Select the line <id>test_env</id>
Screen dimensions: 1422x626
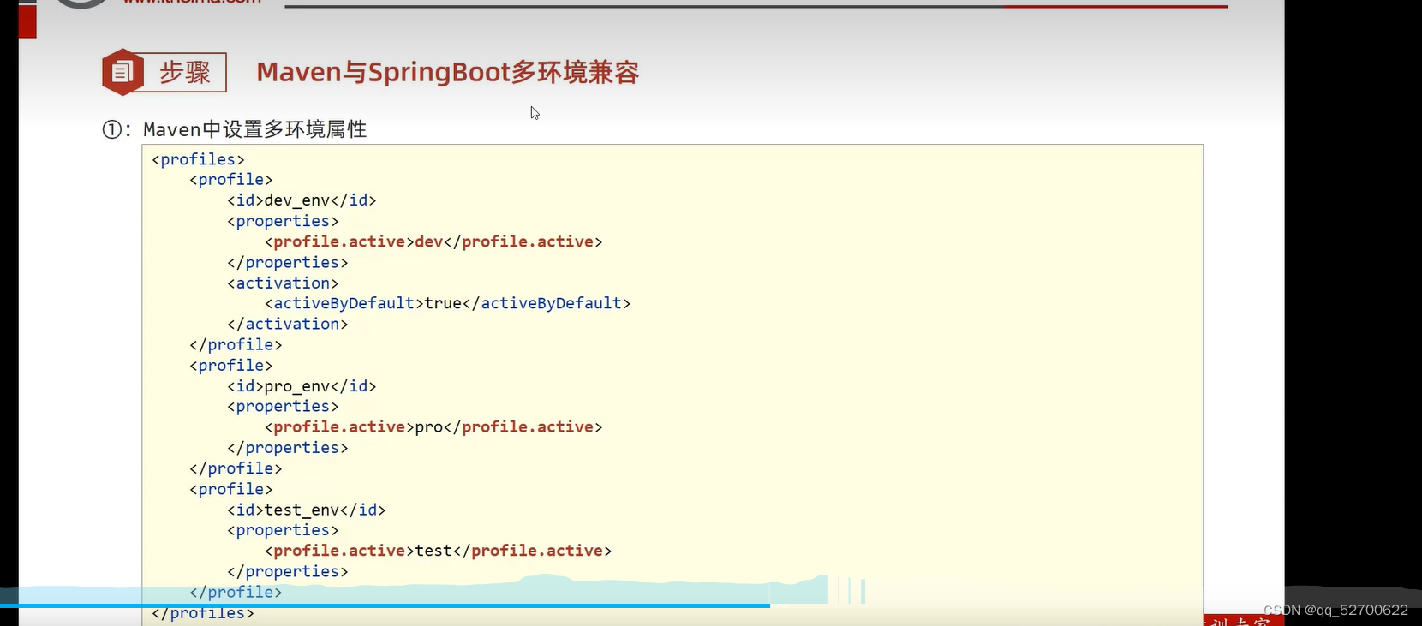(x=307, y=510)
